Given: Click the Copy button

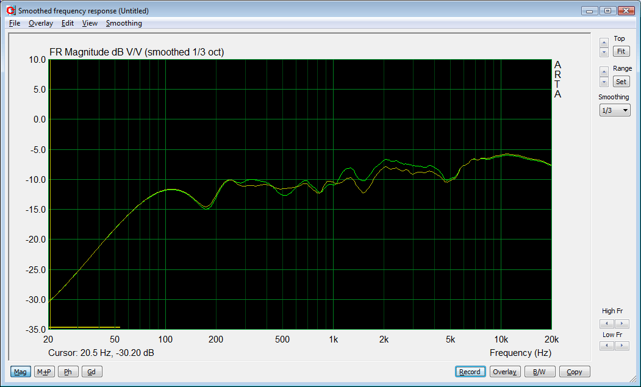Looking at the screenshot, I should [x=575, y=372].
